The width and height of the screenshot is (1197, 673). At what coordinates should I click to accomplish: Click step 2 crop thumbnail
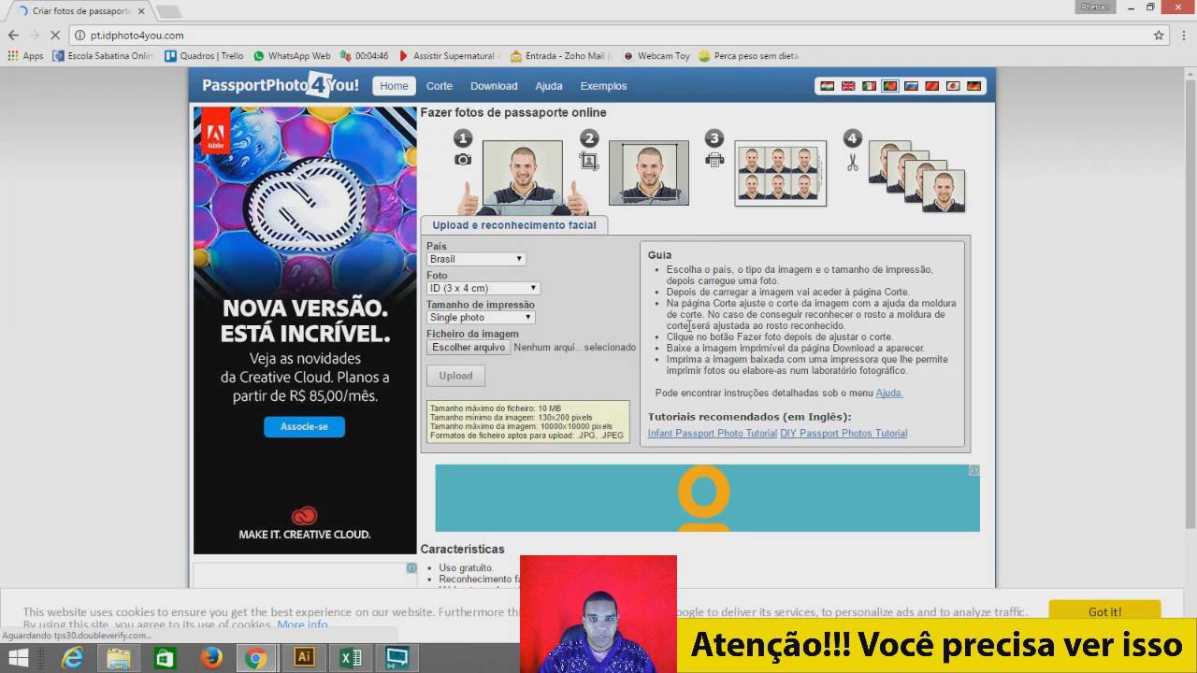pyautogui.click(x=649, y=173)
